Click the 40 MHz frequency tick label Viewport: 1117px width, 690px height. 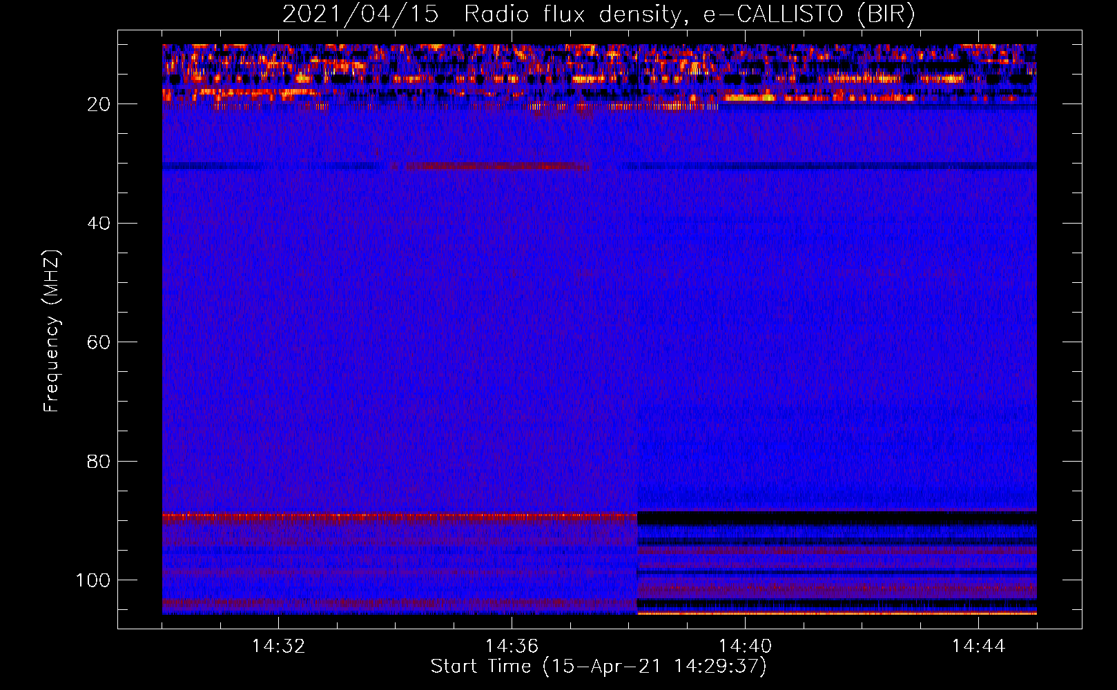99,223
